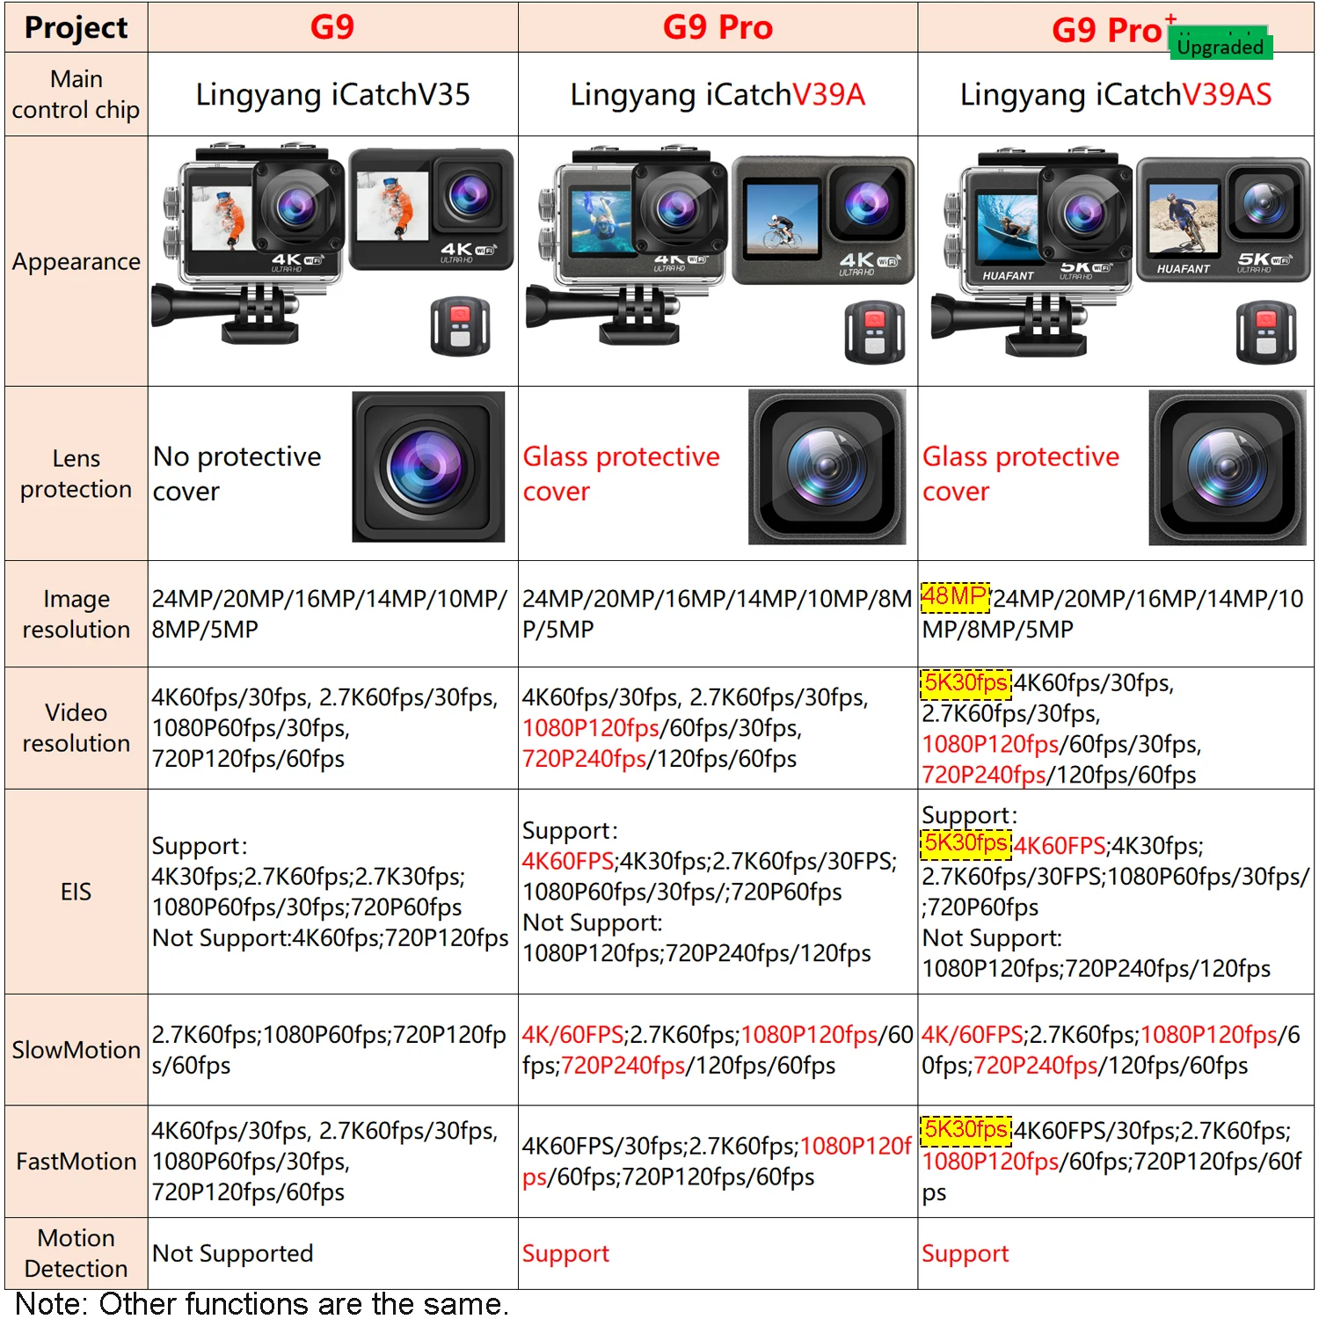Click the upgraded G9 Pro lens close-up photo
This screenshot has width=1319, height=1319.
click(x=1227, y=468)
